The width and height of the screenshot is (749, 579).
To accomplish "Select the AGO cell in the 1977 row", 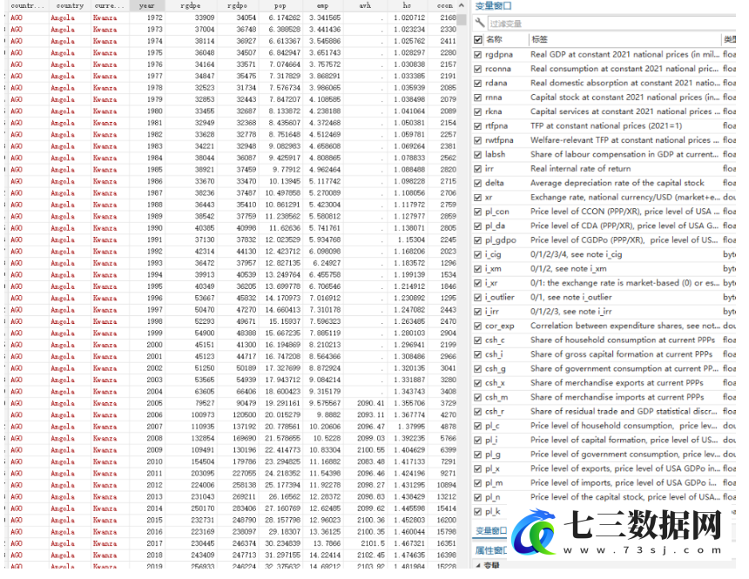I will 17,76.
